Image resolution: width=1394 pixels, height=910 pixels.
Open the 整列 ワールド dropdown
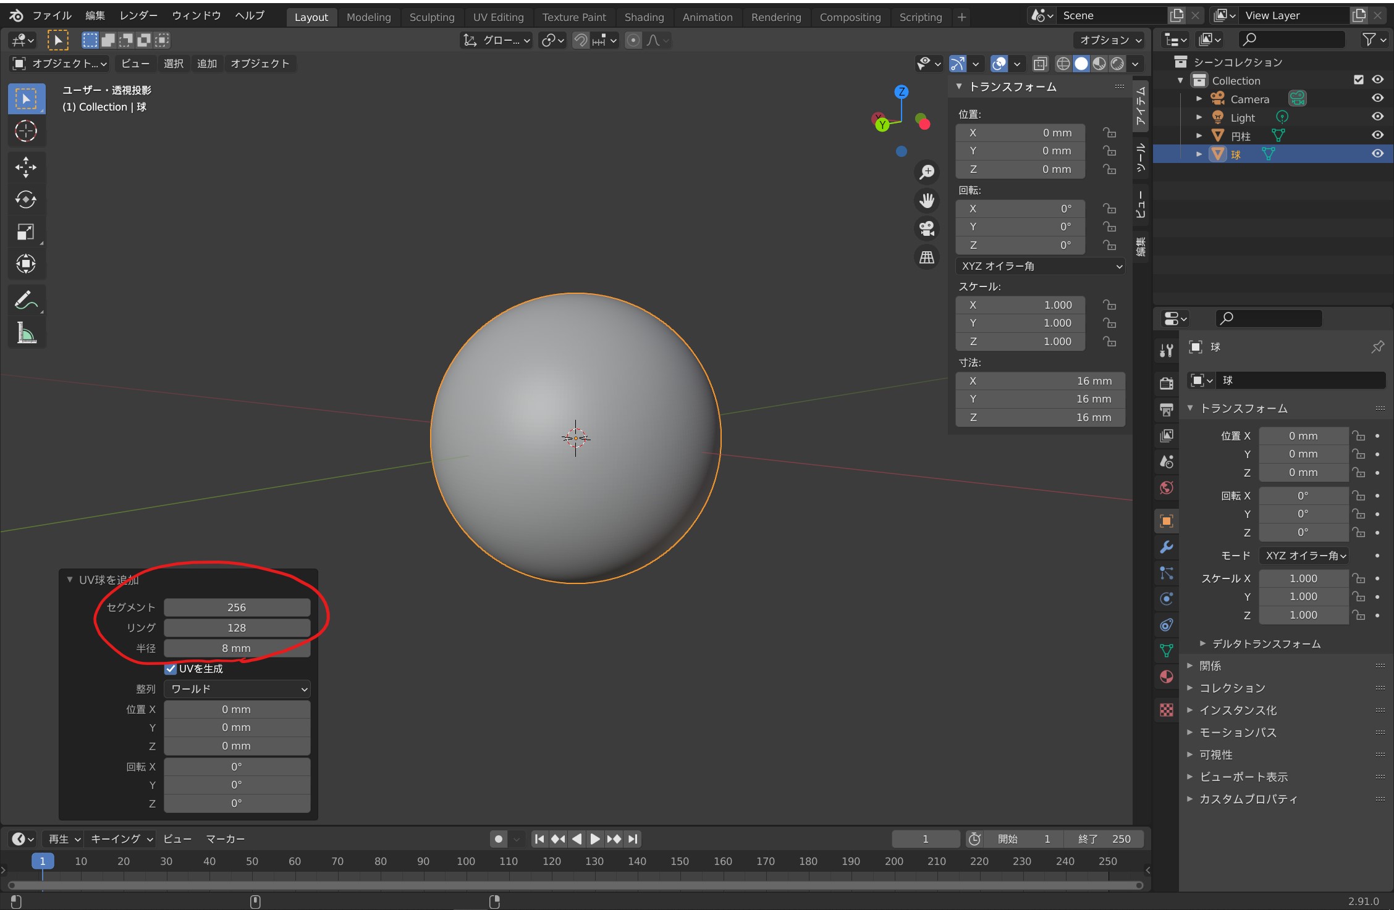click(237, 689)
